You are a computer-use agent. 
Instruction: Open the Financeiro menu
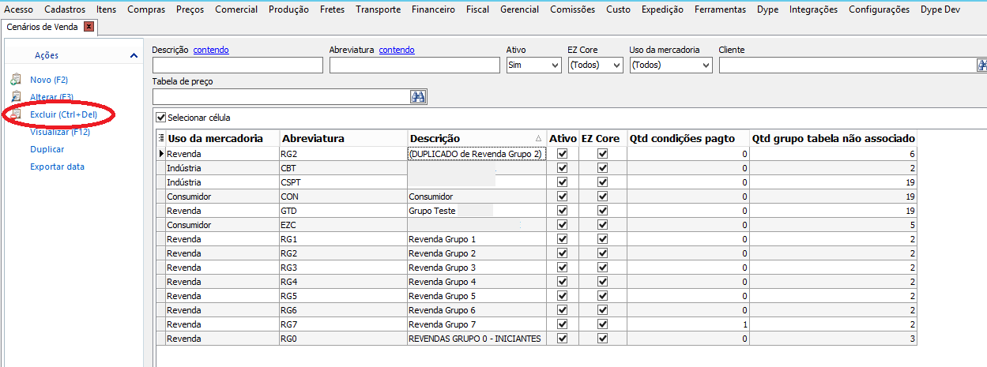pos(433,9)
